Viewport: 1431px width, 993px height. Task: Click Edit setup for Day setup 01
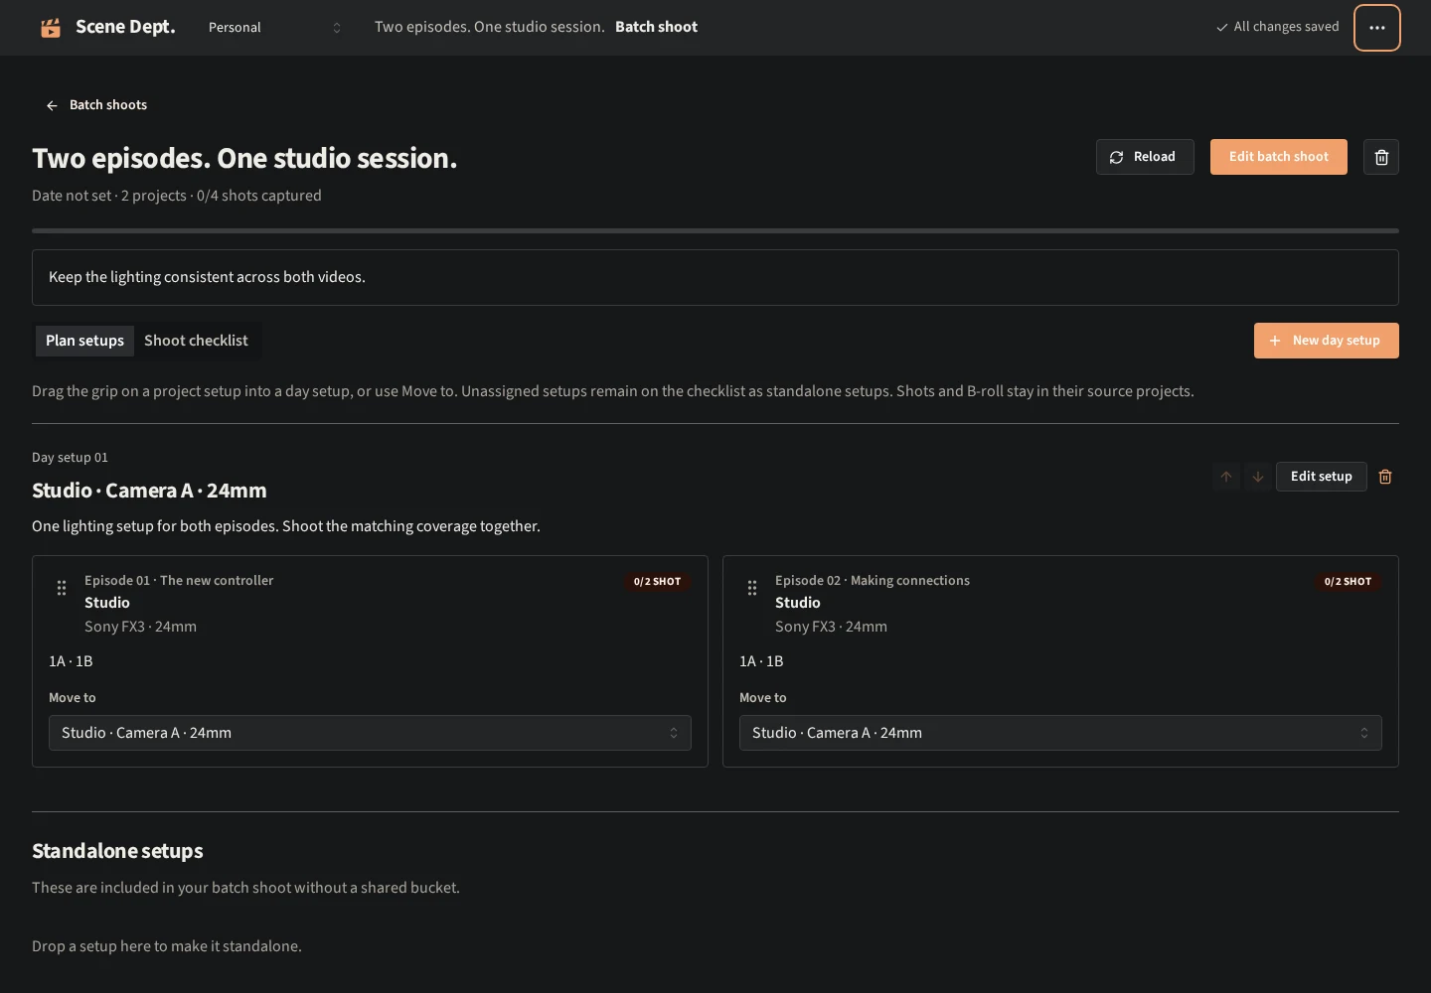coord(1322,477)
